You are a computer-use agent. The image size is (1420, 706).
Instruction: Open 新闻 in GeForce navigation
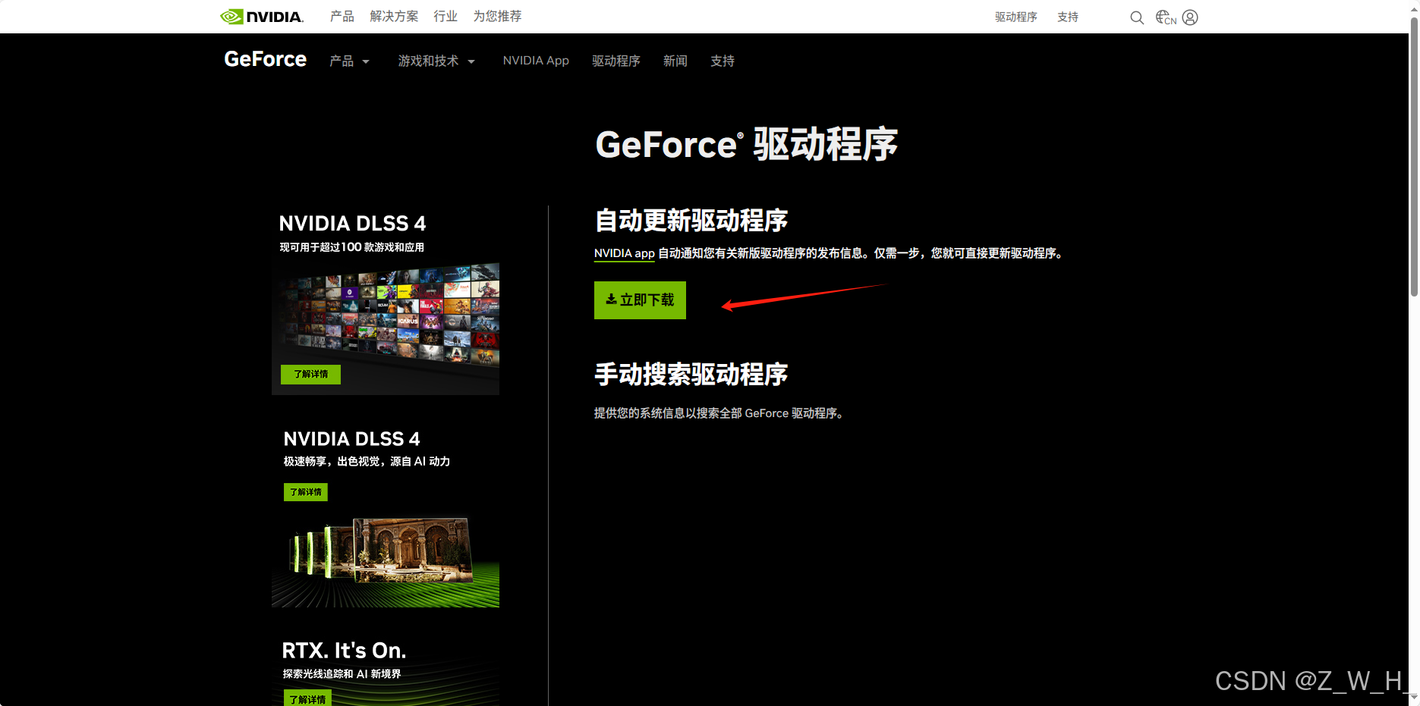tap(675, 61)
